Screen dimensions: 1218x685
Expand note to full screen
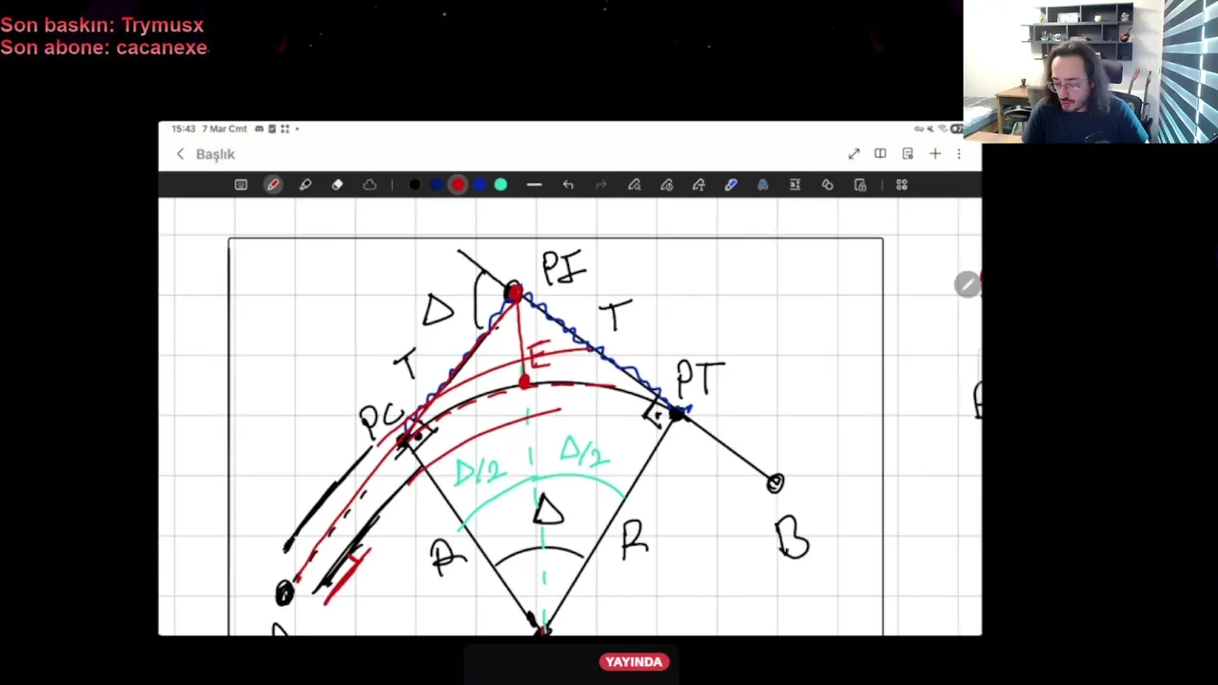tap(854, 154)
